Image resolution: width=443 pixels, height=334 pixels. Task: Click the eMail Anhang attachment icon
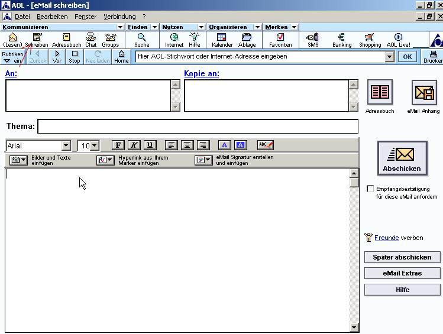[x=424, y=93]
